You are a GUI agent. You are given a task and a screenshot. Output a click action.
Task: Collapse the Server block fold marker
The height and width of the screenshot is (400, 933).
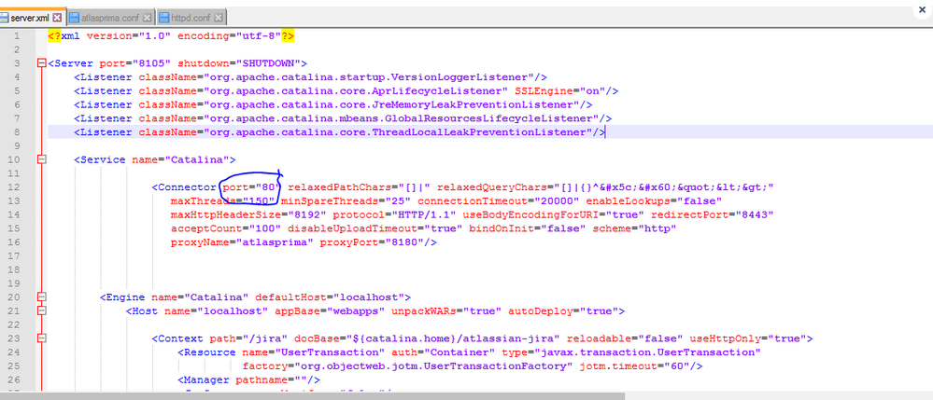click(x=41, y=63)
